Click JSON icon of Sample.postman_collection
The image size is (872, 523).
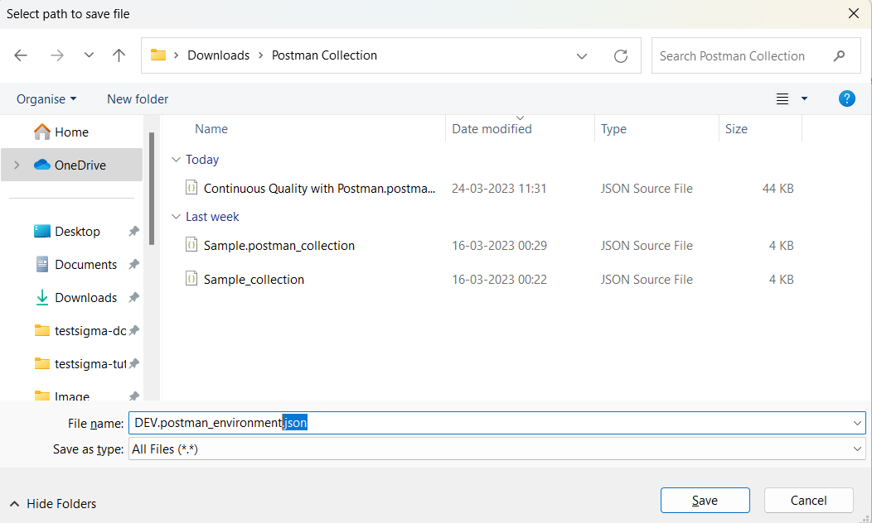click(191, 244)
